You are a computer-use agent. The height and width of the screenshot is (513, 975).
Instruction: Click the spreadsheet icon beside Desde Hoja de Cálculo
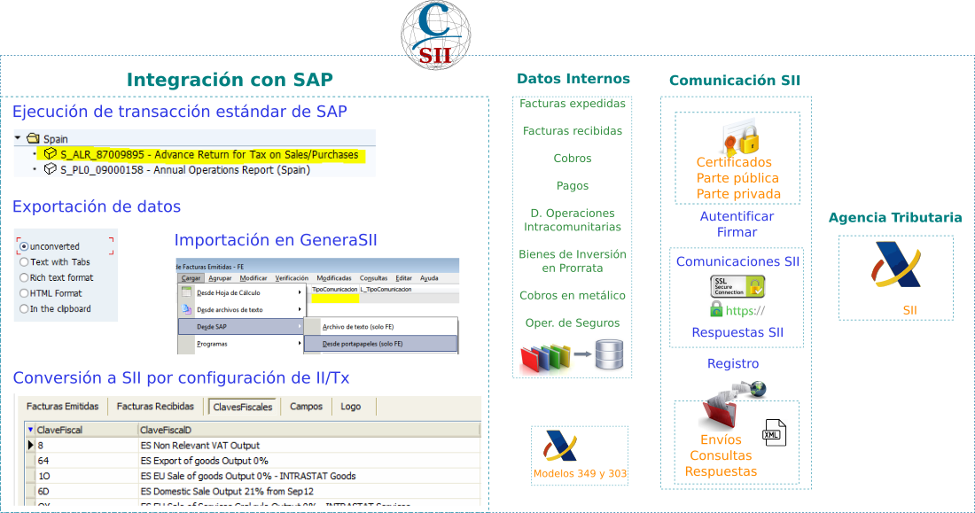tap(186, 291)
